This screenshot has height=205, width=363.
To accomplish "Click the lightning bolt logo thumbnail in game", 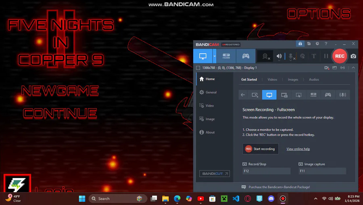I will tap(17, 184).
